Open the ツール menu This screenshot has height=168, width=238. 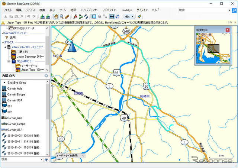coord(62,10)
